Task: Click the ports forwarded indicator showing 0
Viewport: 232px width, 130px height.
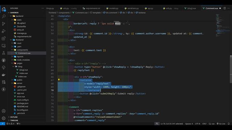Action: point(18,123)
